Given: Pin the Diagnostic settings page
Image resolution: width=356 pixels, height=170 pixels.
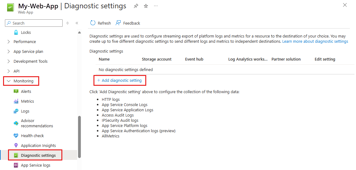Looking at the screenshot, I should (x=136, y=6).
